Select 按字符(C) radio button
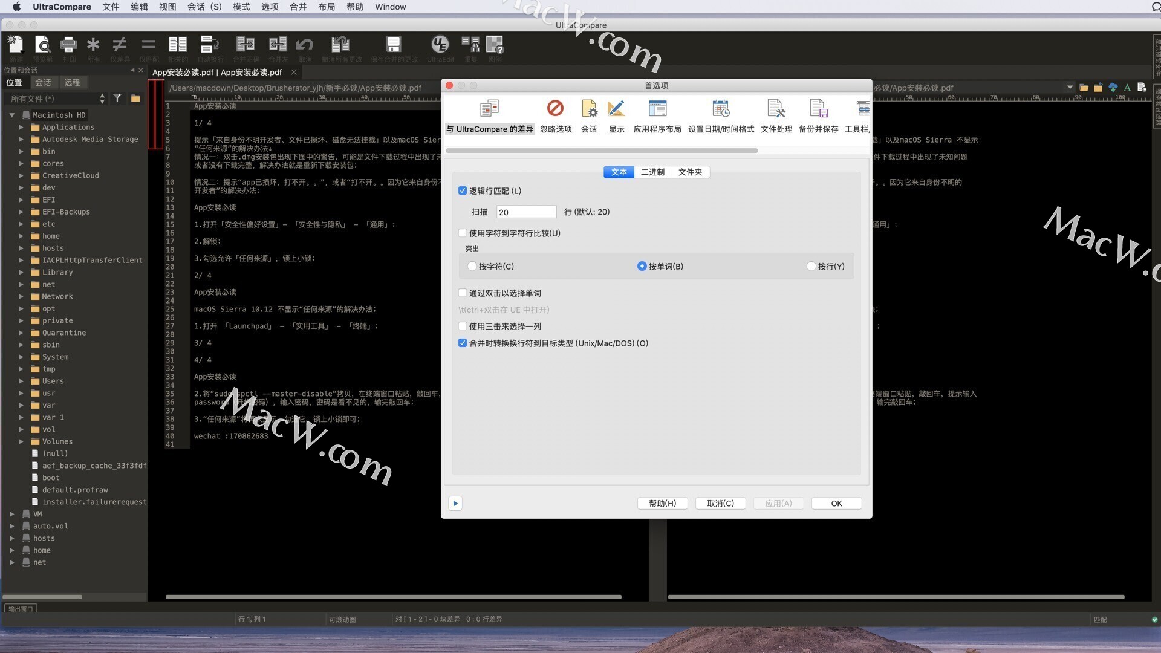Viewport: 1161px width, 653px height. pos(472,267)
